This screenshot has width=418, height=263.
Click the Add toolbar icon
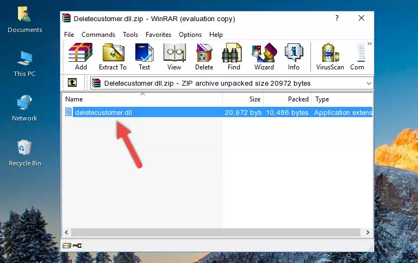pyautogui.click(x=80, y=56)
